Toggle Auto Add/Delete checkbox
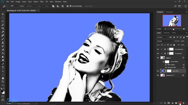 coord(70,6)
